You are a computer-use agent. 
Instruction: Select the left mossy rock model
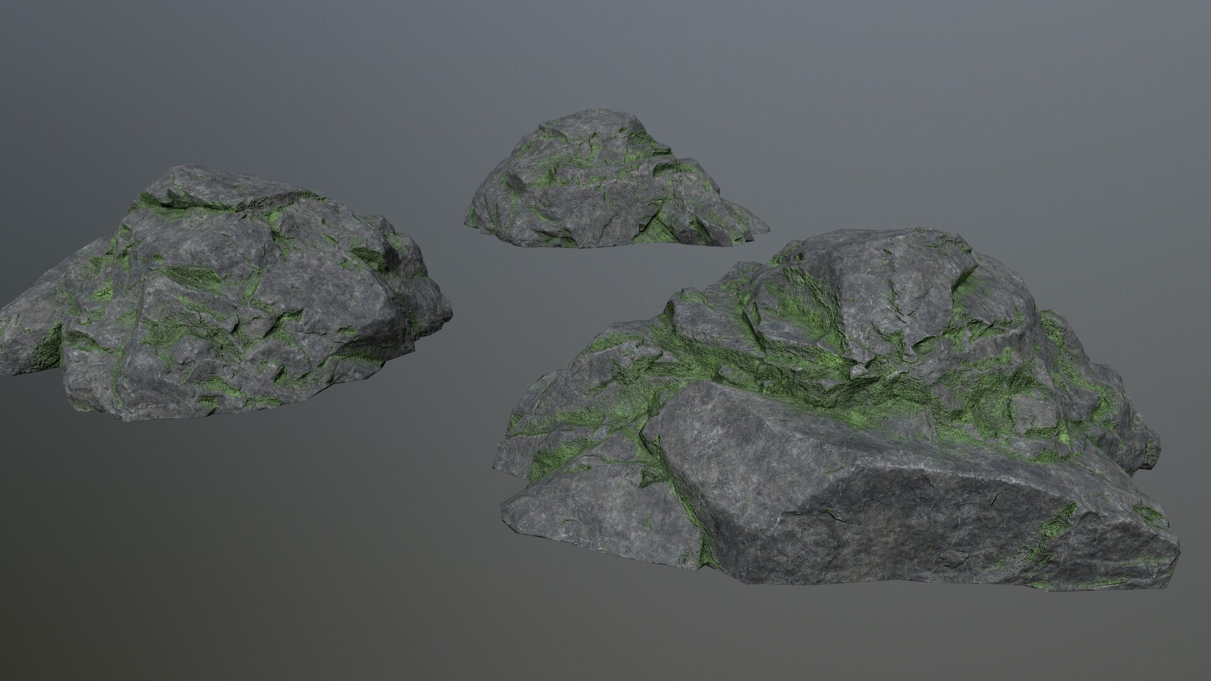click(x=227, y=293)
